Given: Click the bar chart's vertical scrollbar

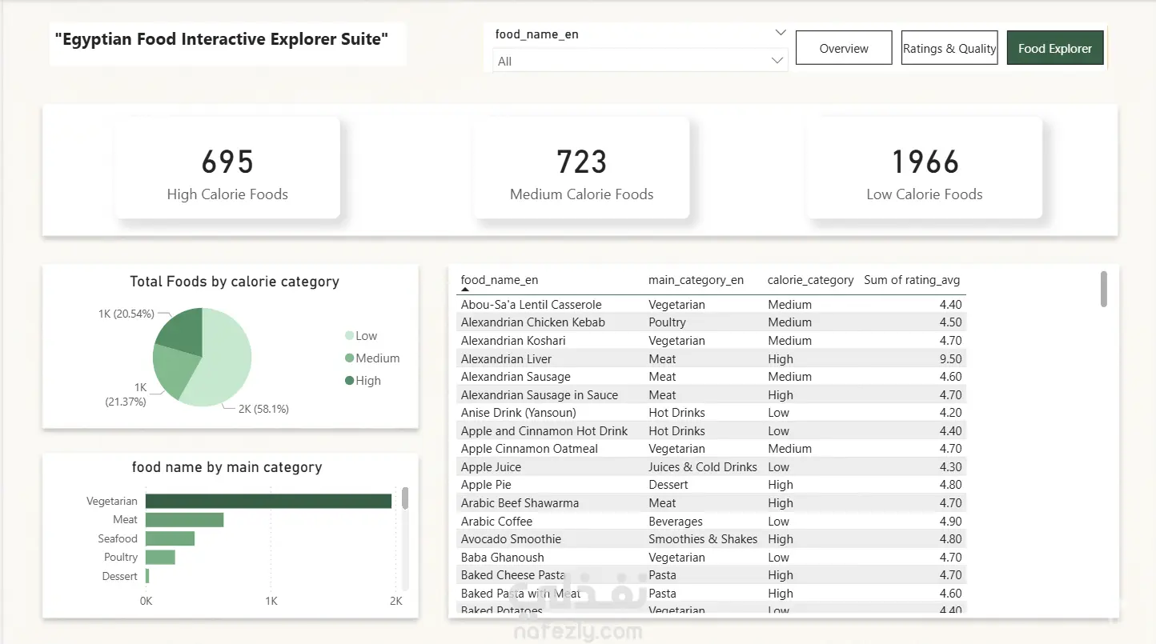Looking at the screenshot, I should [405, 498].
